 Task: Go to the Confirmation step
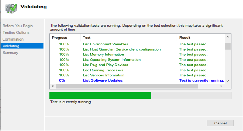point(13,39)
